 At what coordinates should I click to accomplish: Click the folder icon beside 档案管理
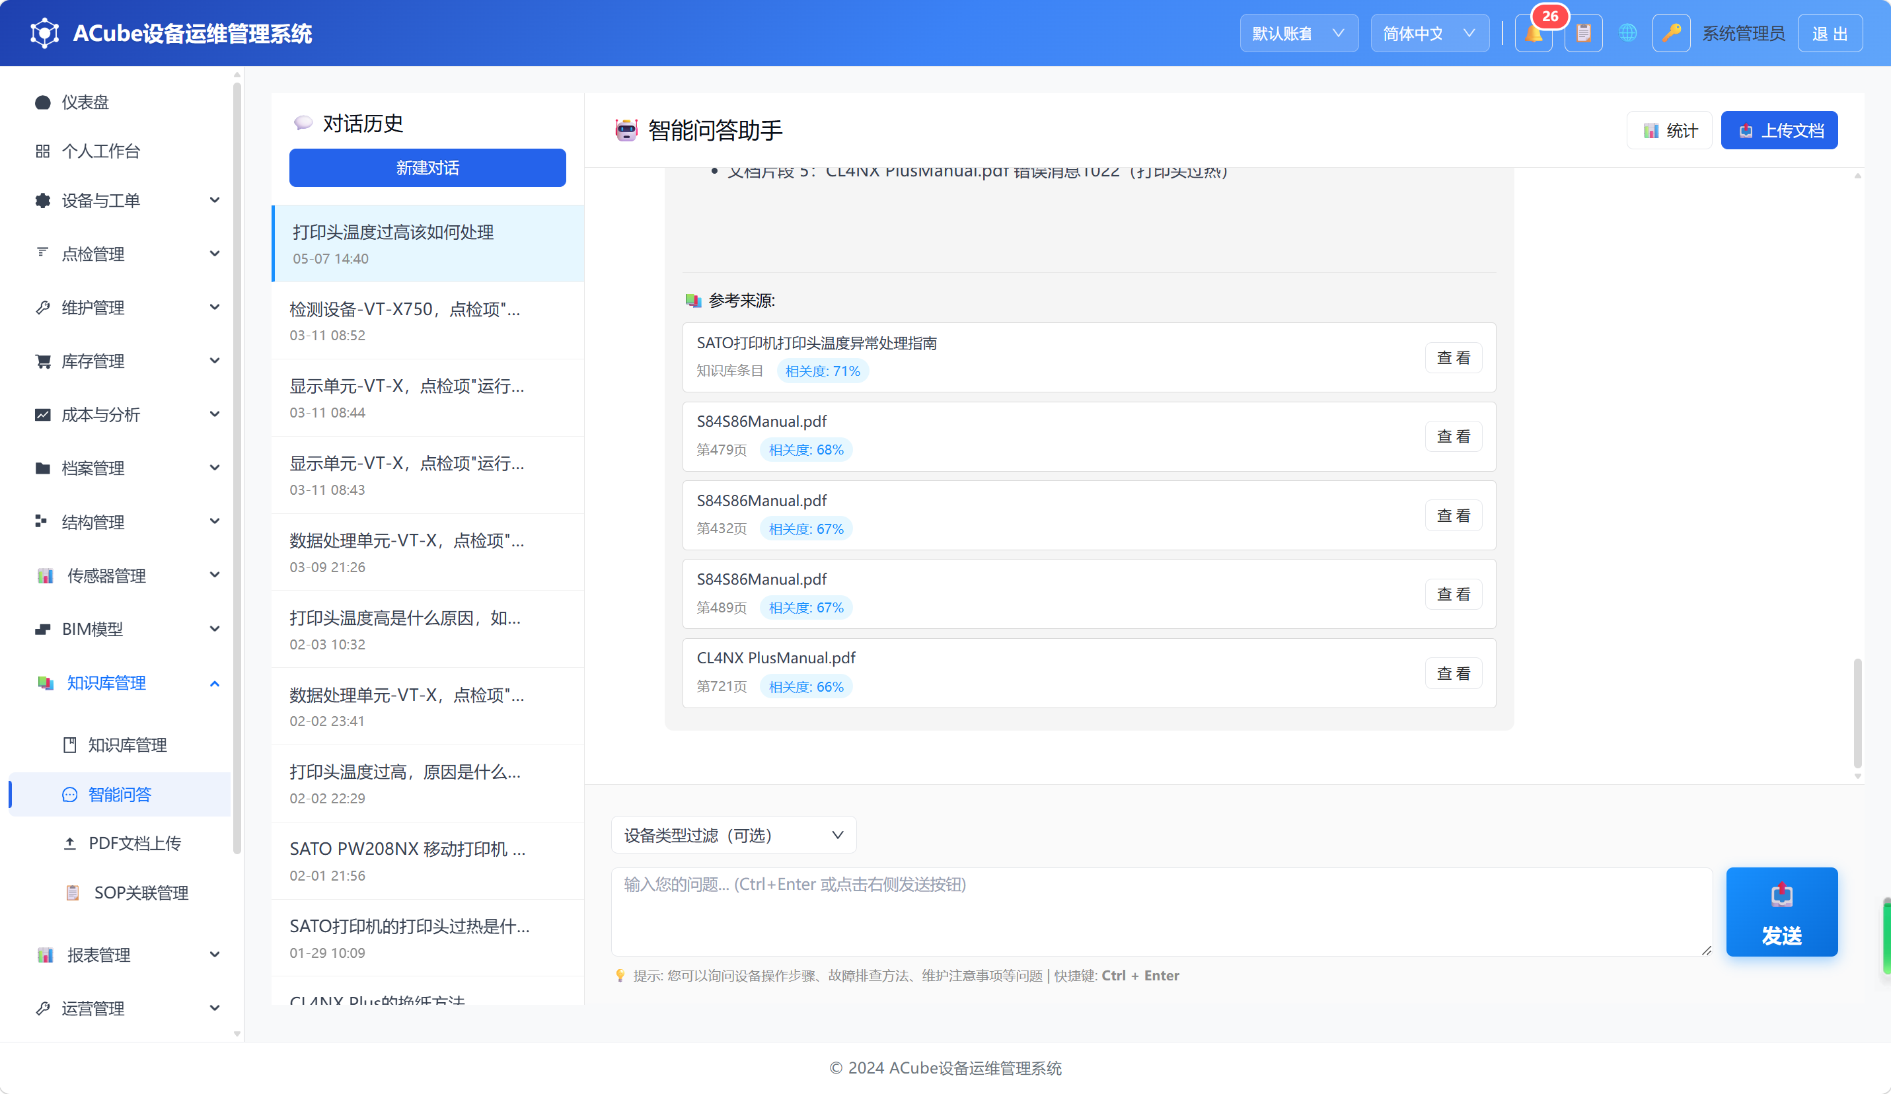(x=43, y=468)
